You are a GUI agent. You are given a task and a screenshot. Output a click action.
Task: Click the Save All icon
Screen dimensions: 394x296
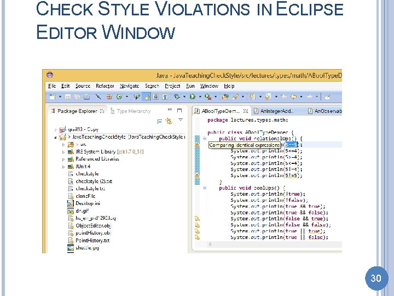77,97
